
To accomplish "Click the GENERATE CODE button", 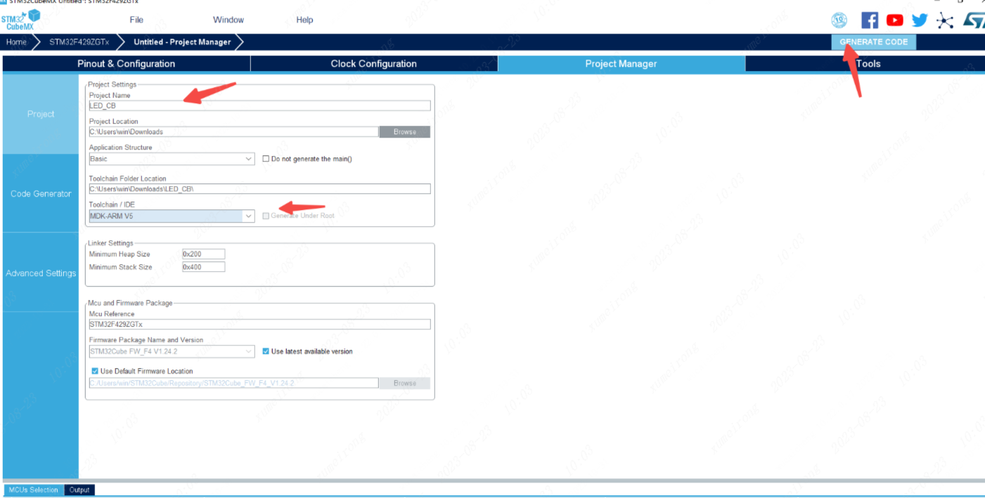I will click(x=874, y=41).
